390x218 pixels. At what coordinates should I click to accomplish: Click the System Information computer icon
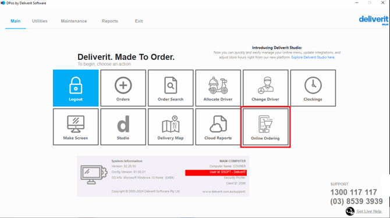click(x=94, y=174)
